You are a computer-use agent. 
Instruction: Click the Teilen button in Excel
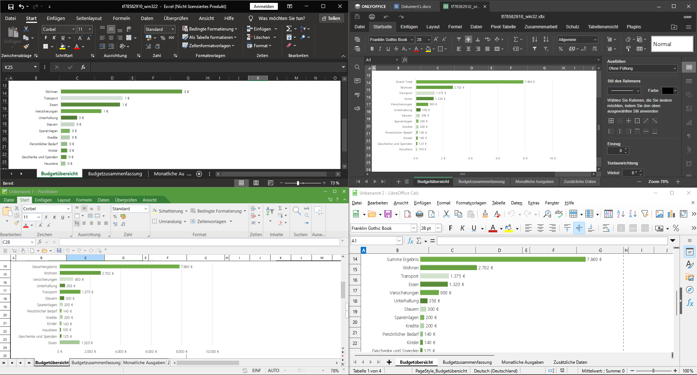332,18
